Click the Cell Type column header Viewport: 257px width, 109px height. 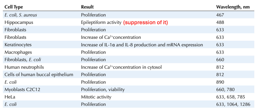tap(14, 7)
